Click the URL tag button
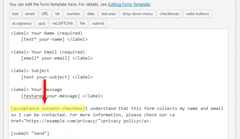This screenshot has height=139, width=240. pyautogui.click(x=45, y=14)
